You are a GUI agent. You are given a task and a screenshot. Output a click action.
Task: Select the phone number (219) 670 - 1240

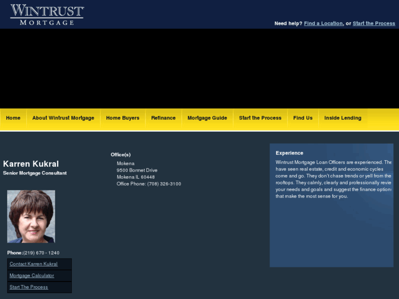[x=41, y=253]
